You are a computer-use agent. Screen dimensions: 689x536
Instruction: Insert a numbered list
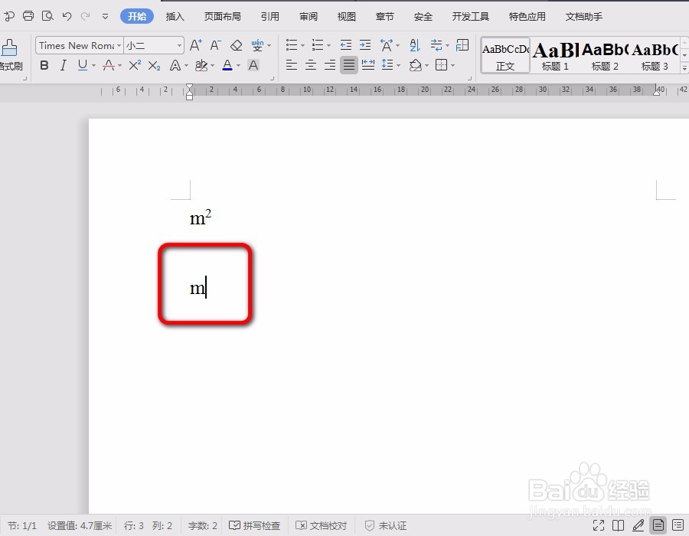pyautogui.click(x=318, y=45)
